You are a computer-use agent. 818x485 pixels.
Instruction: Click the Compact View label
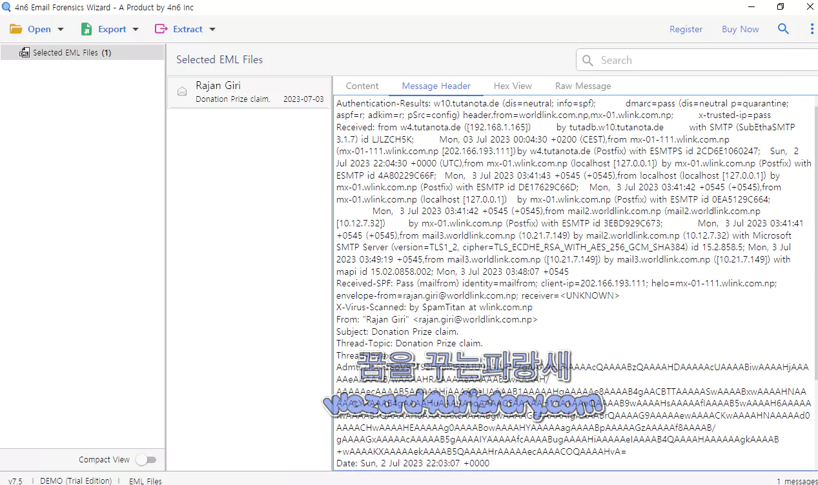[x=104, y=460]
